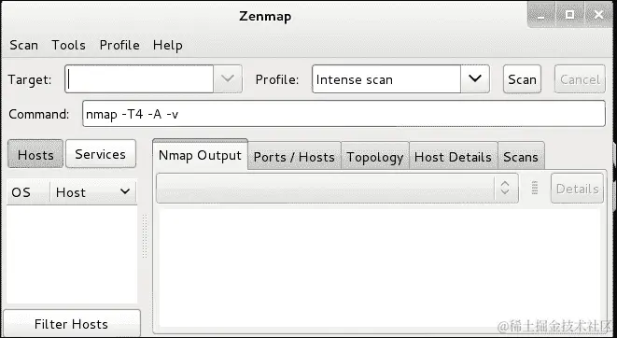Screen dimensions: 617x338
Task: Close the Zenmap window
Action: click(x=599, y=15)
